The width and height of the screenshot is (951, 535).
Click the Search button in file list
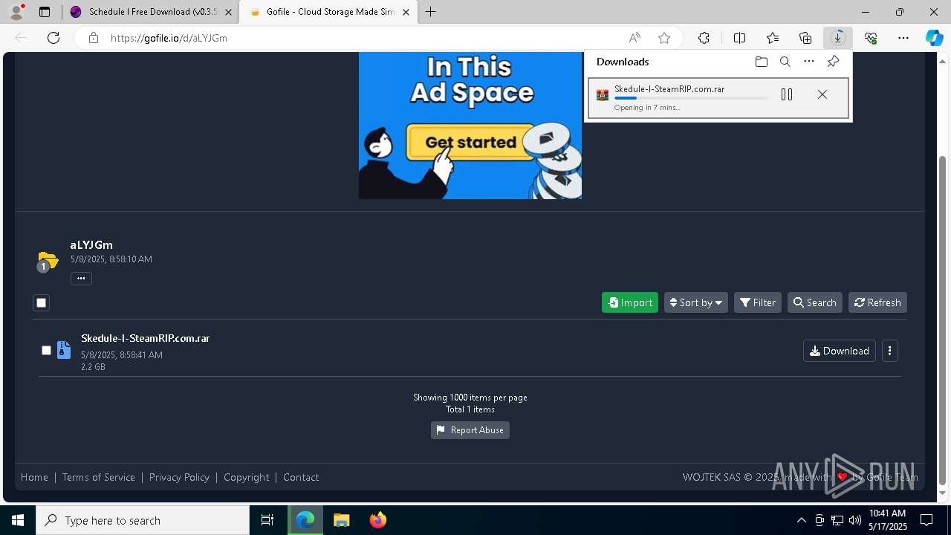click(x=815, y=302)
